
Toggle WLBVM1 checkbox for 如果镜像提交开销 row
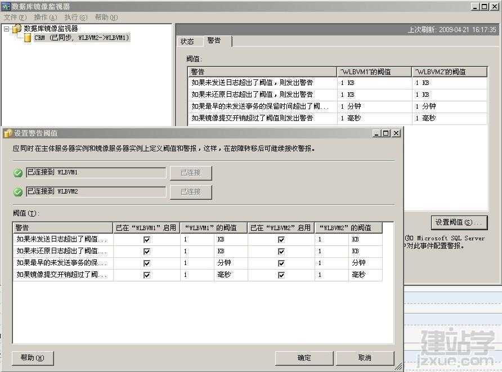pos(147,275)
